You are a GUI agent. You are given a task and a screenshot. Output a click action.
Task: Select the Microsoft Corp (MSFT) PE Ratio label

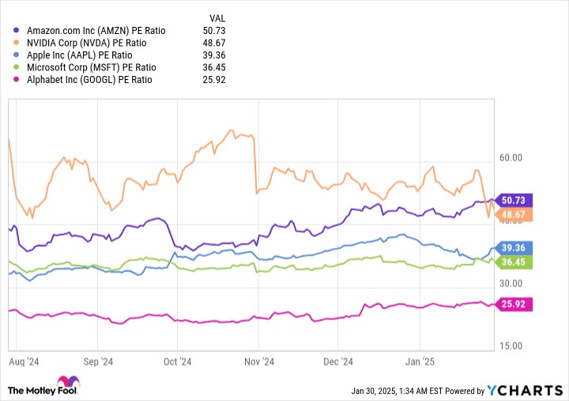(91, 67)
